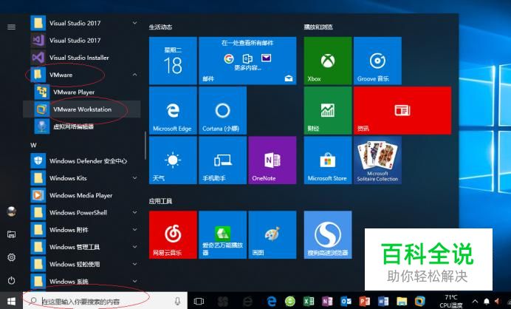Expand the Windows 附件 folder chevron
Image resolution: width=511 pixels, height=309 pixels.
point(134,230)
